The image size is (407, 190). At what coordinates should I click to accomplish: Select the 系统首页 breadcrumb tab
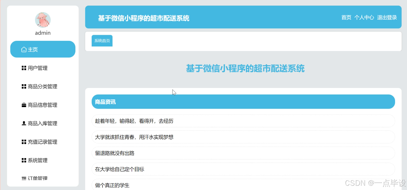pyautogui.click(x=102, y=41)
